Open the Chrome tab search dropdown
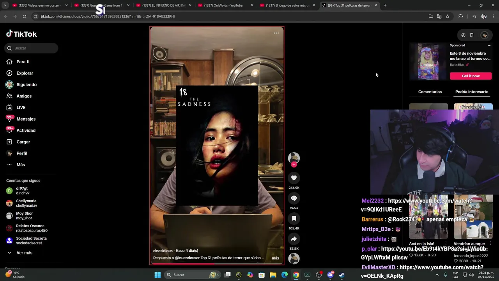 [x=5, y=5]
